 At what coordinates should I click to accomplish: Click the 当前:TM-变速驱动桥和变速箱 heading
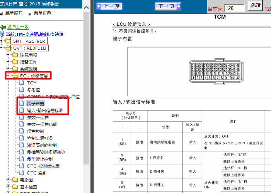point(34,34)
